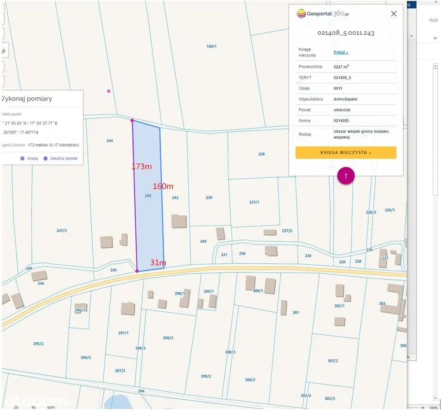
Task: Click the pink measurement point at parcel top
Action: (x=132, y=120)
